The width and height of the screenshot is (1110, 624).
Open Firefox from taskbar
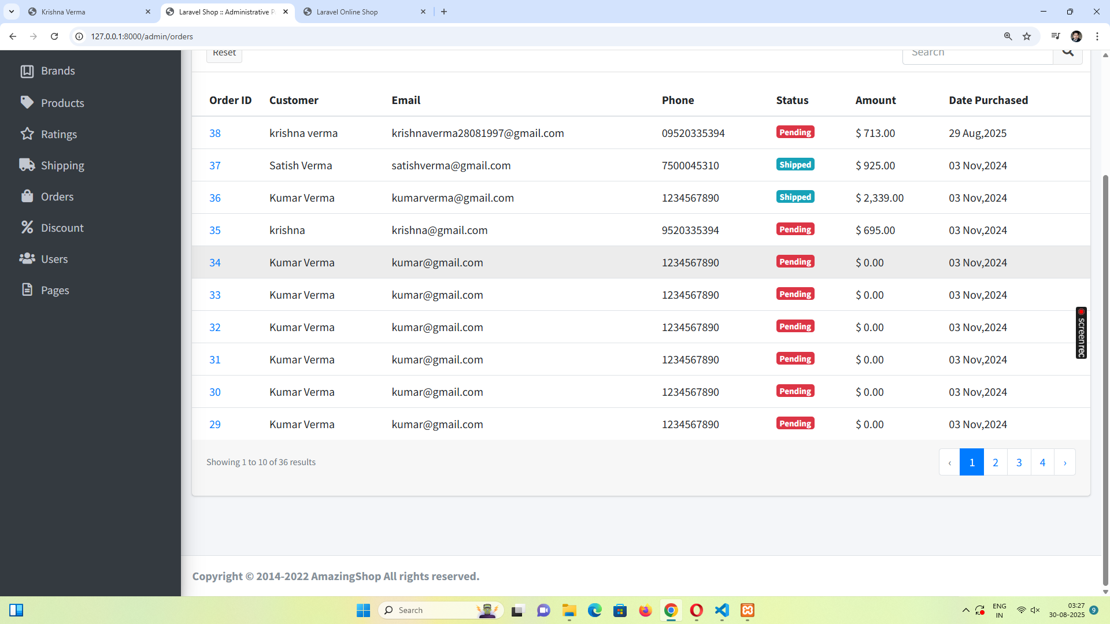pyautogui.click(x=646, y=610)
